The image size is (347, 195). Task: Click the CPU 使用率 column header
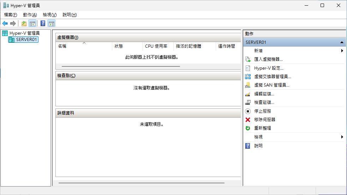coord(158,46)
